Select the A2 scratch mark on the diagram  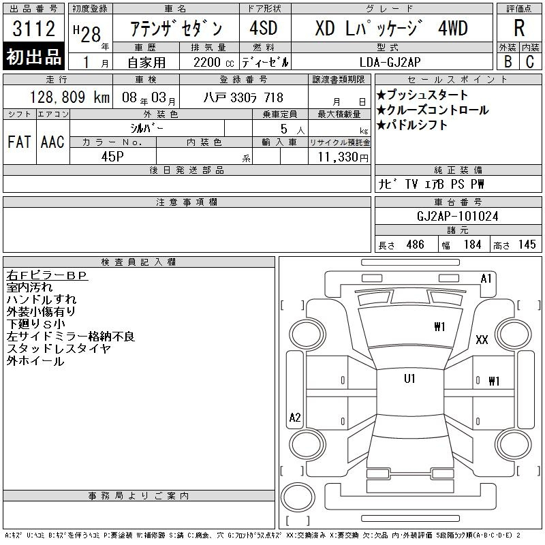[294, 418]
